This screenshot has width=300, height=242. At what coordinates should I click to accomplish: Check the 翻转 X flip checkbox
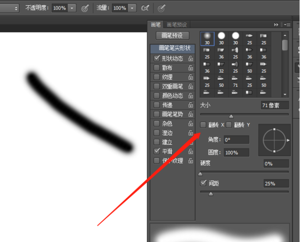click(x=203, y=125)
